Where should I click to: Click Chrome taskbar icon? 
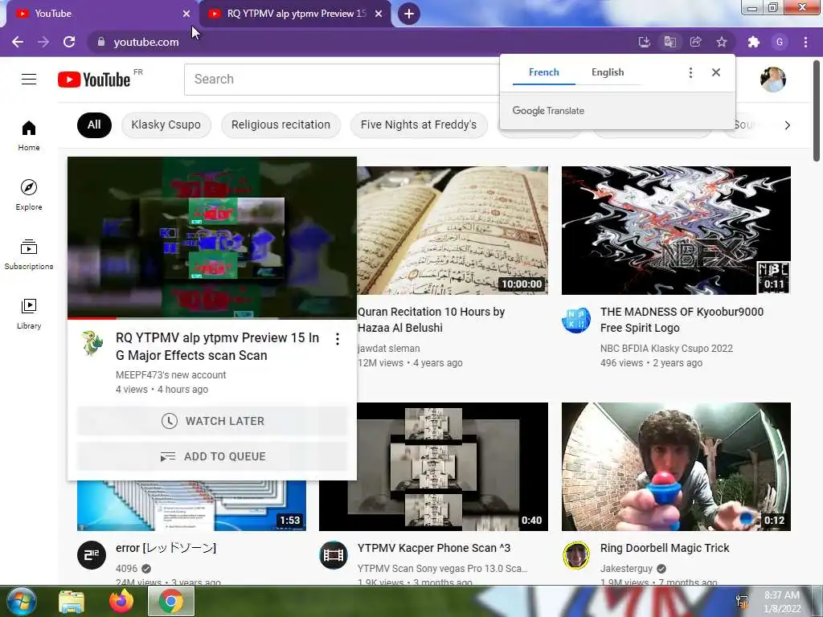tap(171, 601)
